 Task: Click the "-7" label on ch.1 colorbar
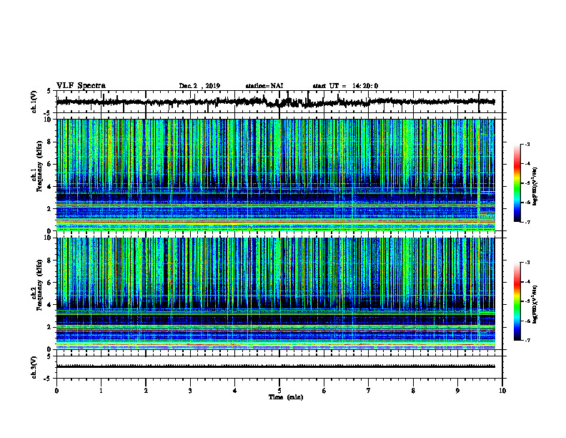527,222
